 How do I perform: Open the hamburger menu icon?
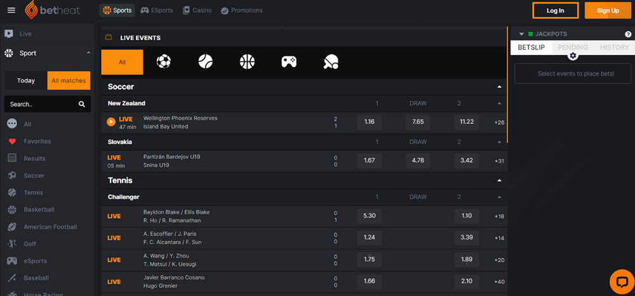coord(11,10)
